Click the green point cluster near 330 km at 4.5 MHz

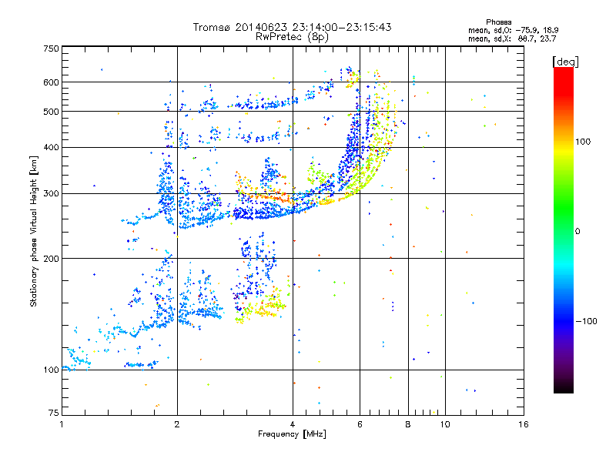[319, 175]
